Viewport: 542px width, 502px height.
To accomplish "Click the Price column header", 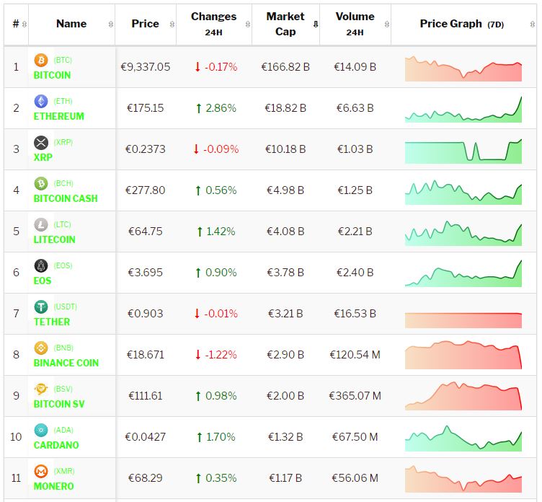I will point(145,24).
